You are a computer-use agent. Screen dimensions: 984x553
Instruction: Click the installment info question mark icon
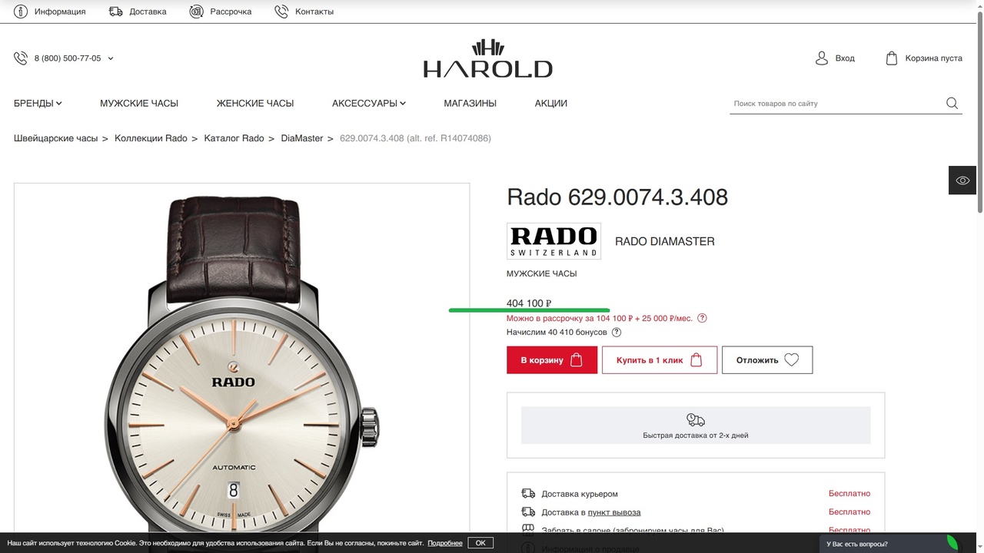click(702, 318)
